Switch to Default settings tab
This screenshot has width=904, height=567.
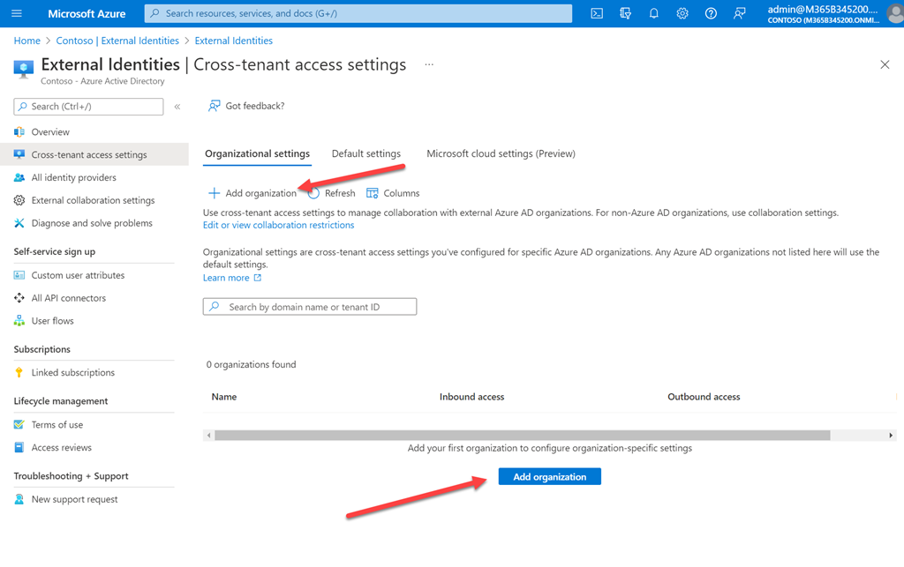(365, 153)
